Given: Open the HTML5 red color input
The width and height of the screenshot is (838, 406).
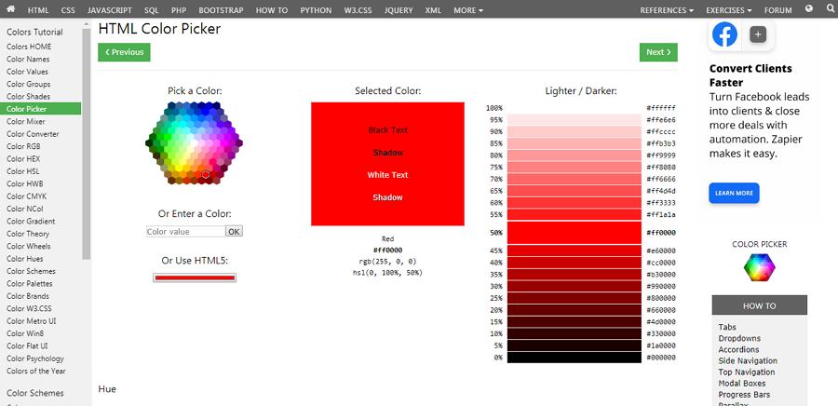Looking at the screenshot, I should click(195, 277).
